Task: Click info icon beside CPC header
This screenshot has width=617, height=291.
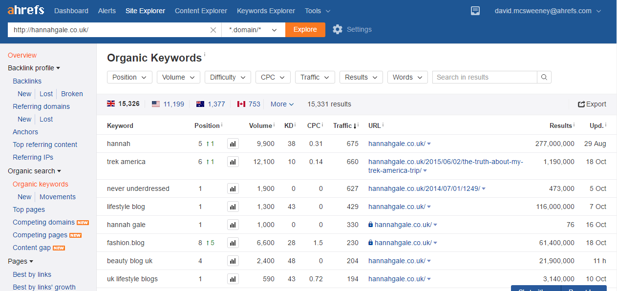Action: tap(322, 125)
